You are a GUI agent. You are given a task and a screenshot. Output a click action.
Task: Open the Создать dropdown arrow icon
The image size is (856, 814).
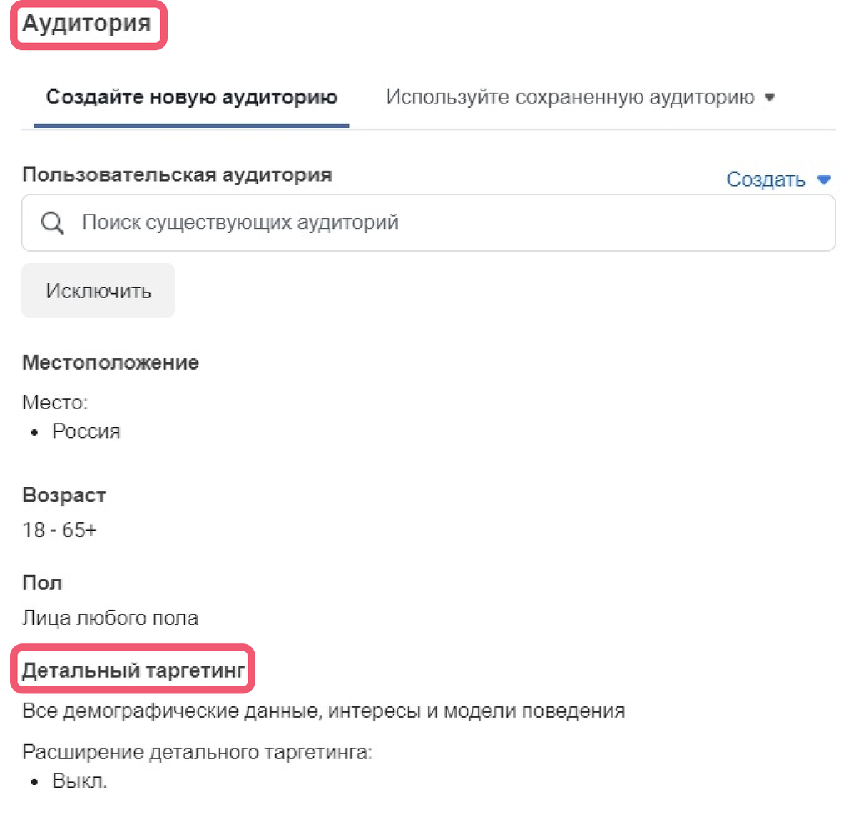pyautogui.click(x=825, y=180)
